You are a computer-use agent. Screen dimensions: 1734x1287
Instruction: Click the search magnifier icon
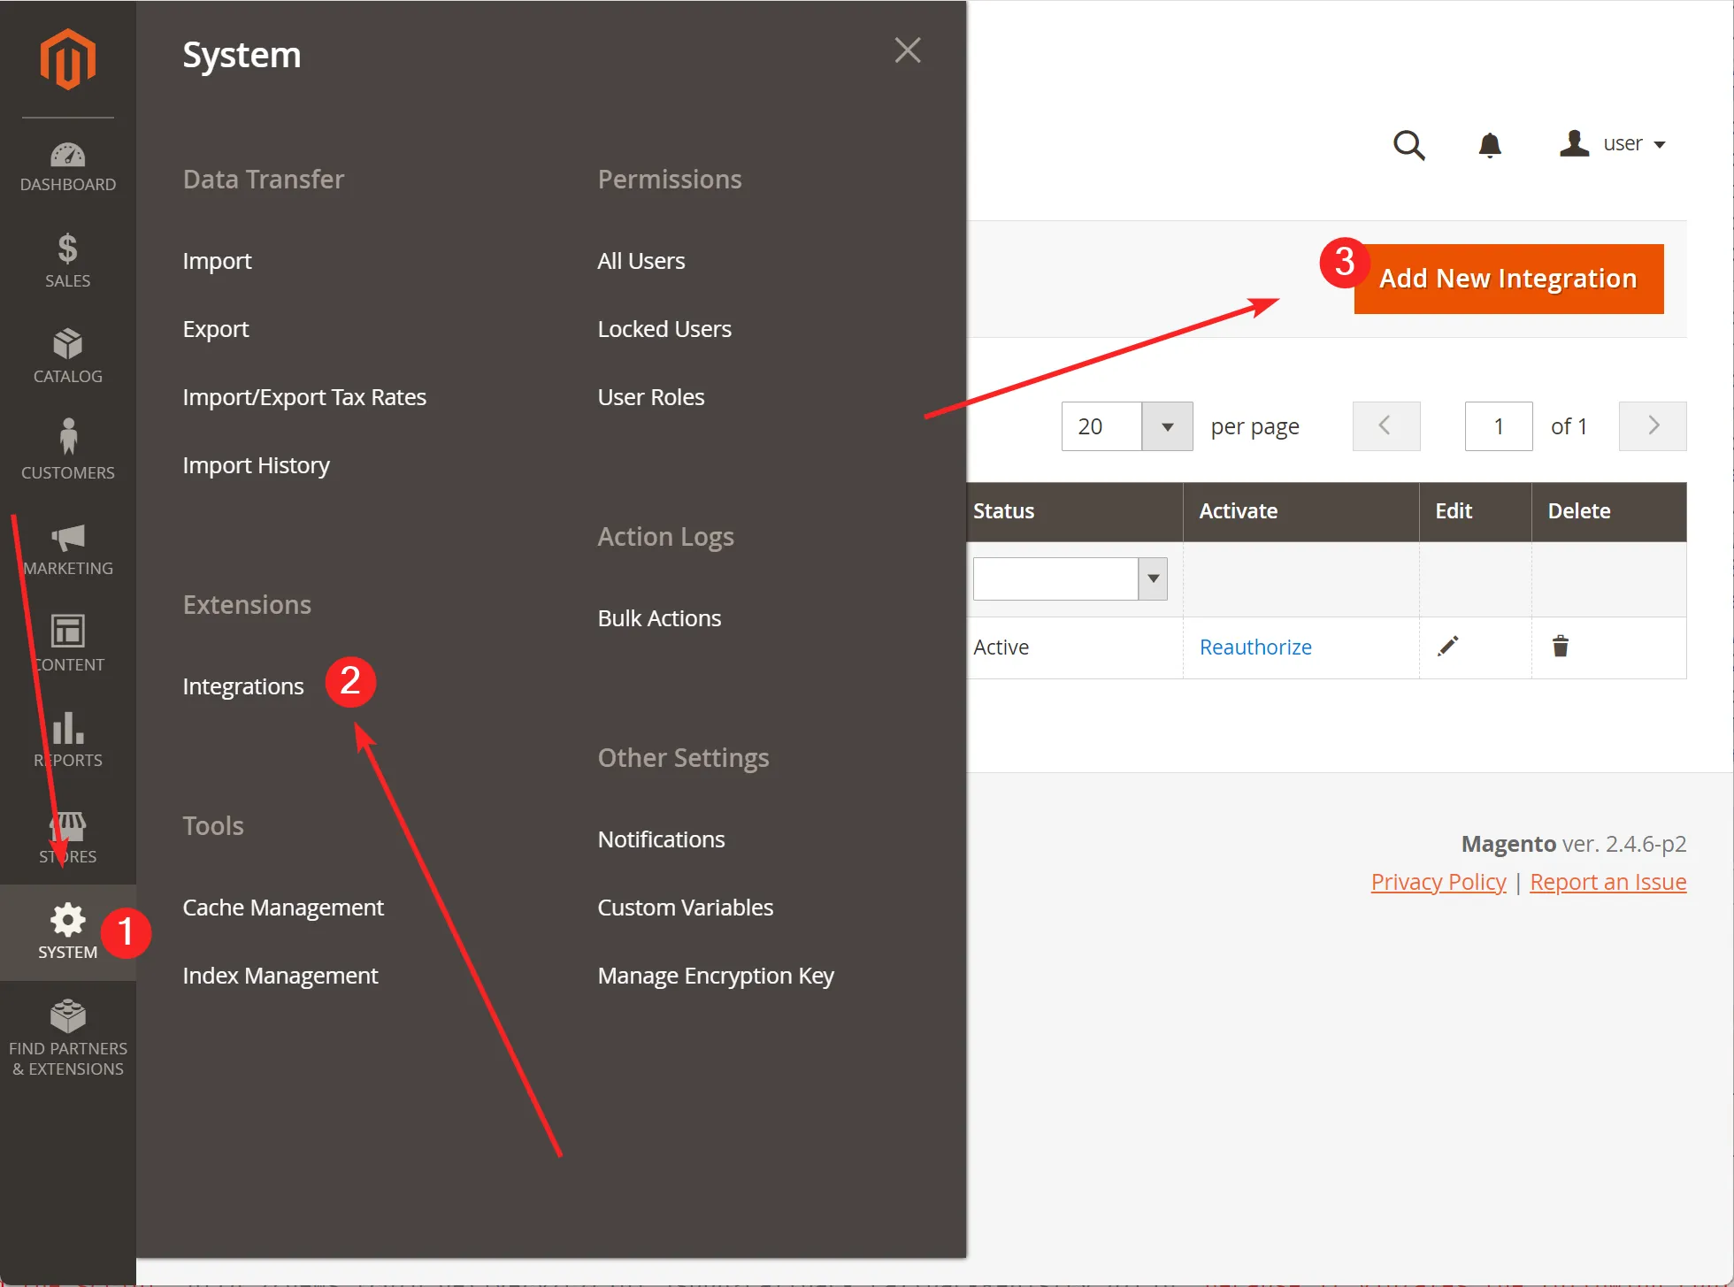coord(1408,145)
